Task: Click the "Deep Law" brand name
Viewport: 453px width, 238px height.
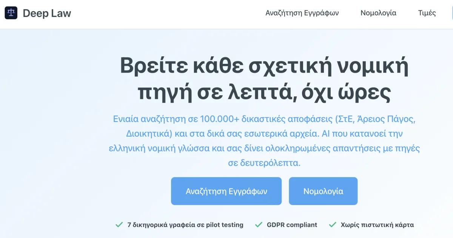Action: coord(47,13)
